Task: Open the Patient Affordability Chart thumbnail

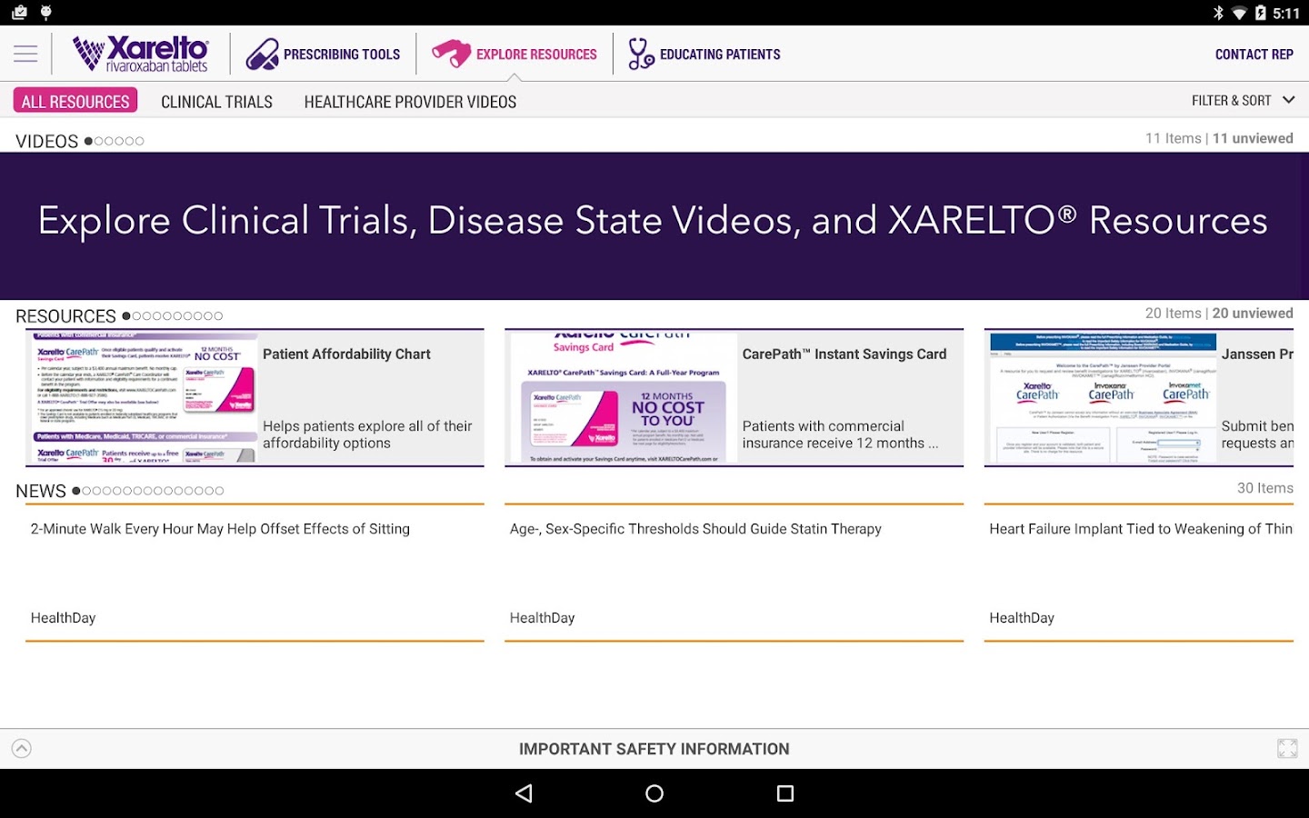Action: (144, 398)
